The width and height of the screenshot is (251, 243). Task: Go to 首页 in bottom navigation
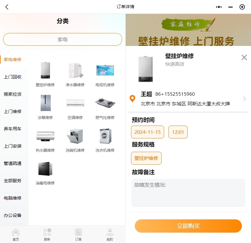pos(16,235)
